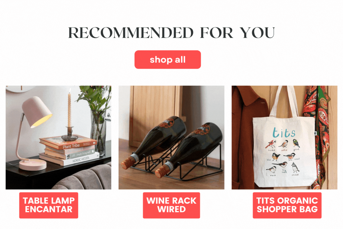
Task: Open the Tits Organic Shopper Bag label
Action: (287, 205)
